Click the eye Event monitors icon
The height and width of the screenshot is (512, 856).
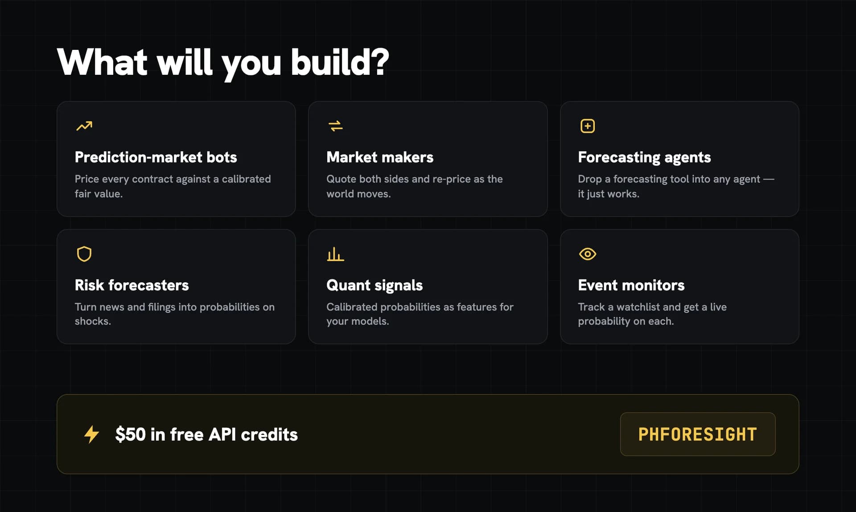587,254
